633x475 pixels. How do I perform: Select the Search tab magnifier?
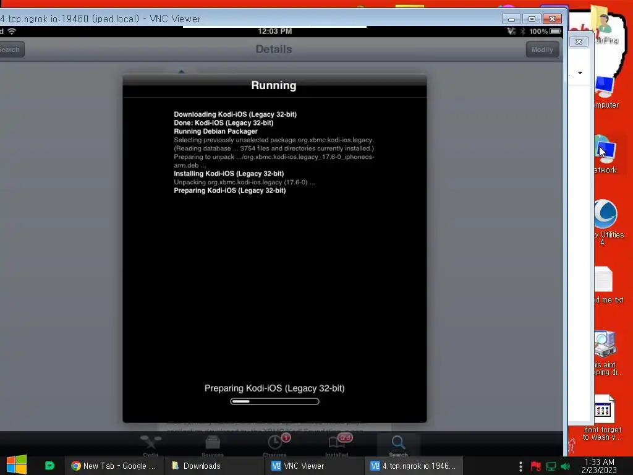point(398,445)
